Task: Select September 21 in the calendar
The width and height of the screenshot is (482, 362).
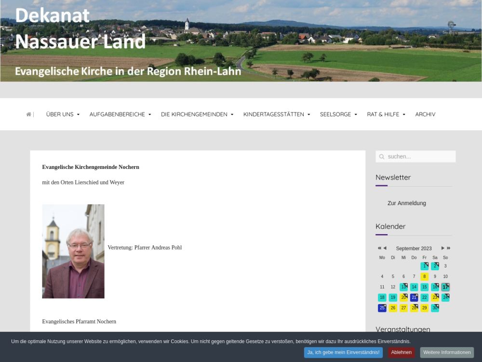Action: coord(414,297)
